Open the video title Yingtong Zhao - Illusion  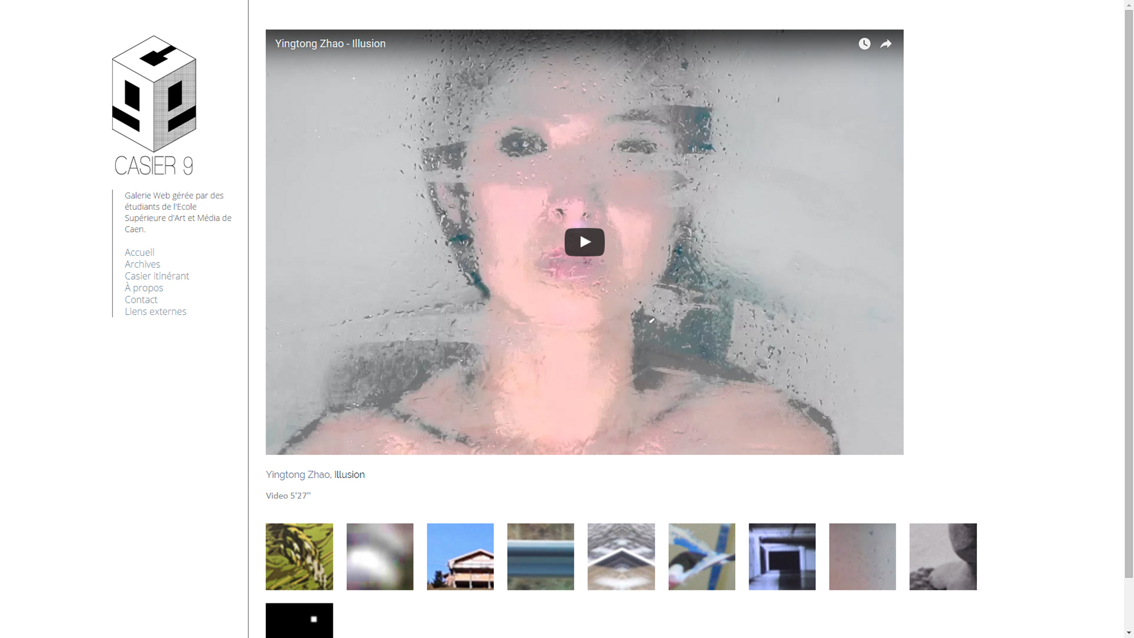[330, 44]
